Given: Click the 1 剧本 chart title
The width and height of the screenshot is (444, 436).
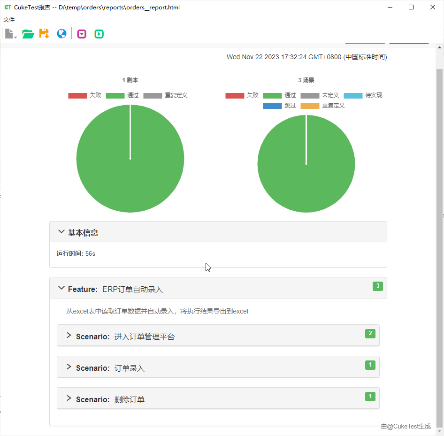Looking at the screenshot, I should [x=130, y=80].
